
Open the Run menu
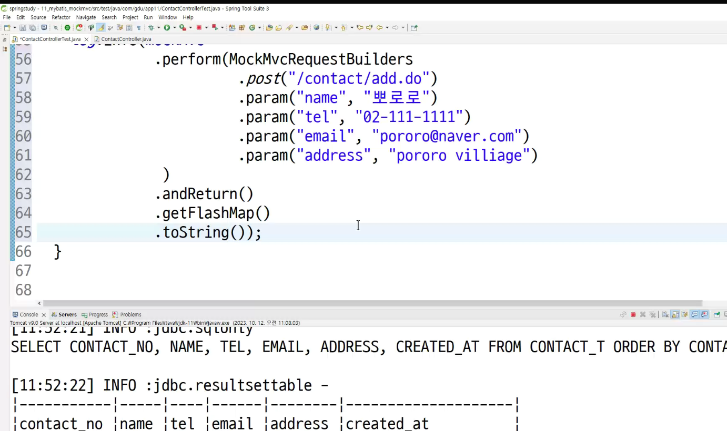click(x=148, y=17)
